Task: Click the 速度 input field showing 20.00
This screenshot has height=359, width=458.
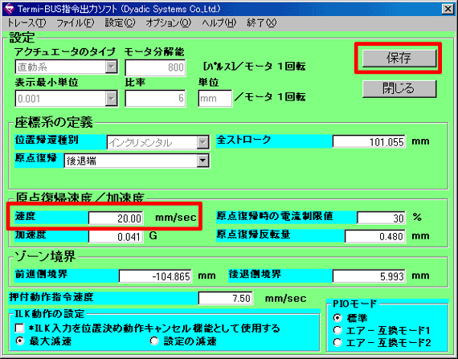Action: (x=116, y=218)
